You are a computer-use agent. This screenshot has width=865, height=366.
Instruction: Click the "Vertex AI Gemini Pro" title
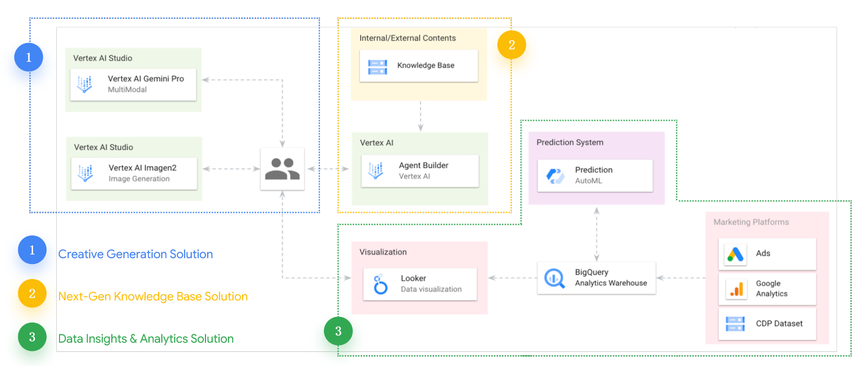146,79
